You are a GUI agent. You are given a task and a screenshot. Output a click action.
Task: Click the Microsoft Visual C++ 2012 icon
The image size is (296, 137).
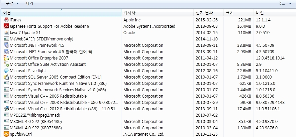coord(6,109)
